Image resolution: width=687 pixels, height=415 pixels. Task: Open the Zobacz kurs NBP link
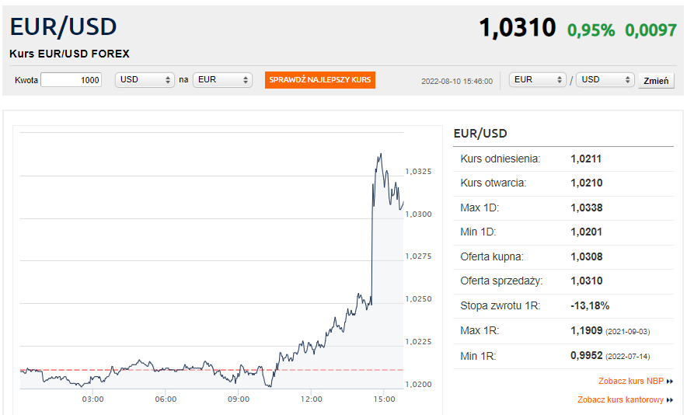pyautogui.click(x=631, y=381)
